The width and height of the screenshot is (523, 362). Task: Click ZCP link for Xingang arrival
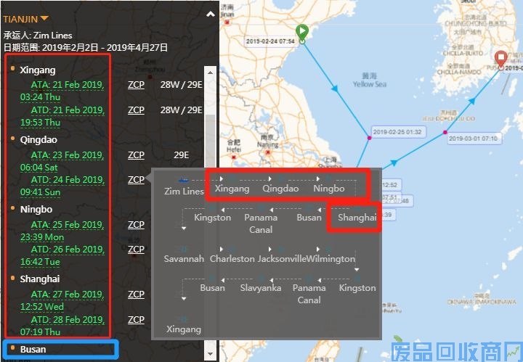point(136,85)
